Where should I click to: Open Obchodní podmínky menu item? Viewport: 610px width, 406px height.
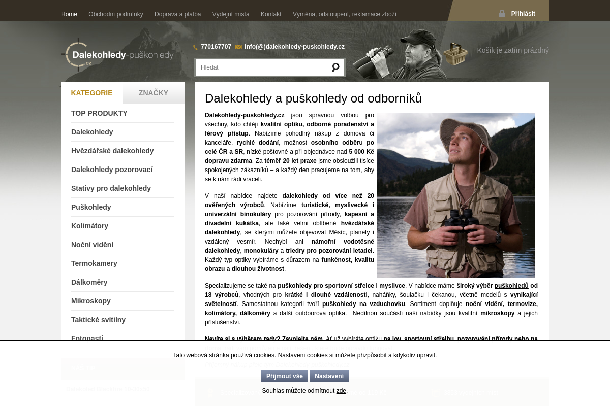pyautogui.click(x=115, y=14)
